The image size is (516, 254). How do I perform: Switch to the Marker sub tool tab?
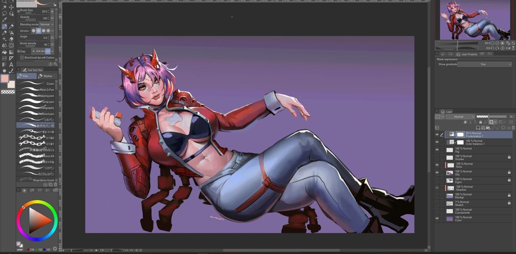[x=47, y=76]
